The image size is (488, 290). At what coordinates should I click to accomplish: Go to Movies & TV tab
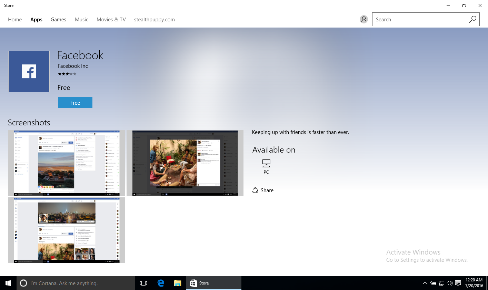[x=111, y=20]
